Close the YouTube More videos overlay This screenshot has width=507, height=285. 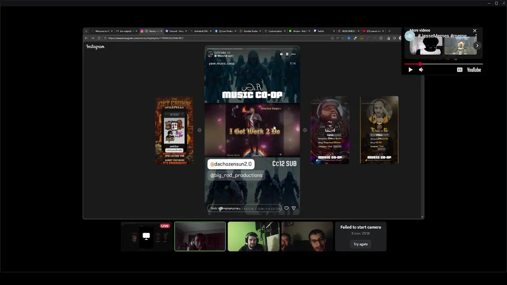[475, 31]
